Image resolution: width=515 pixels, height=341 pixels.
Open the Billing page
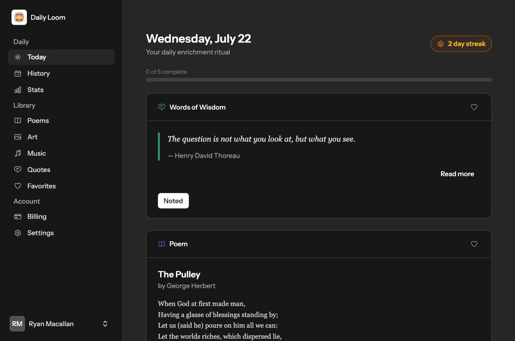[x=61, y=217]
